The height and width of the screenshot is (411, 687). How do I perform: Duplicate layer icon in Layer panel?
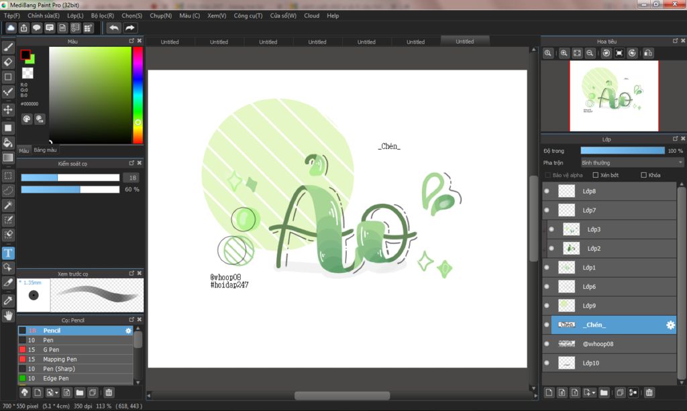tap(620, 393)
